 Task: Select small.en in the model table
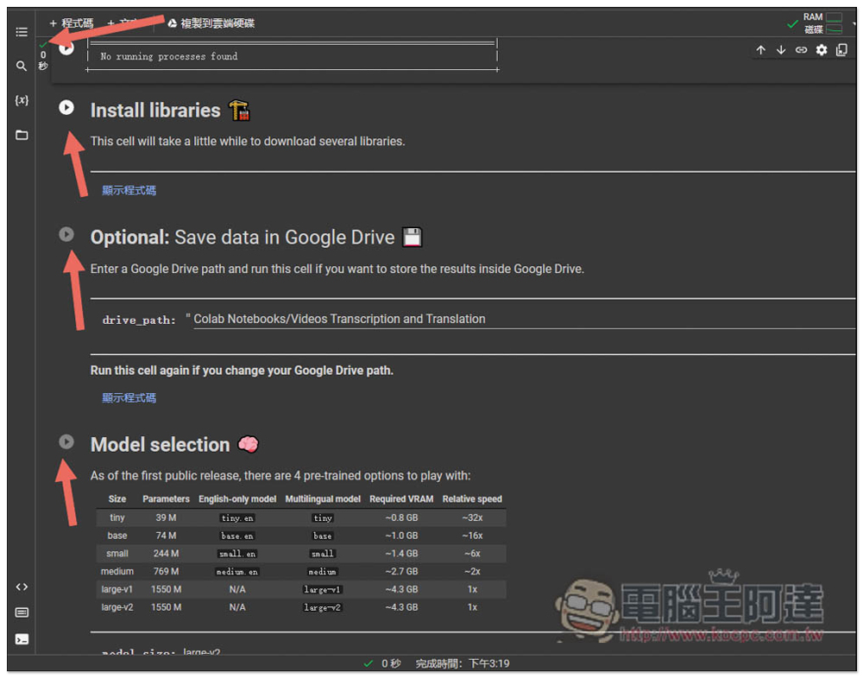(x=237, y=554)
